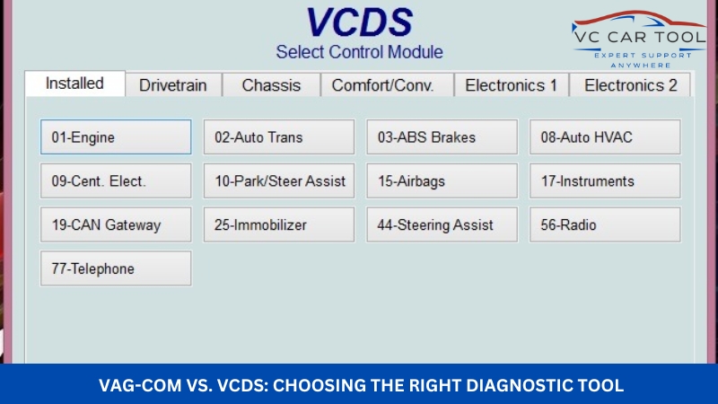718x404 pixels.
Task: Open the 44-Steering Assist module
Action: (442, 224)
